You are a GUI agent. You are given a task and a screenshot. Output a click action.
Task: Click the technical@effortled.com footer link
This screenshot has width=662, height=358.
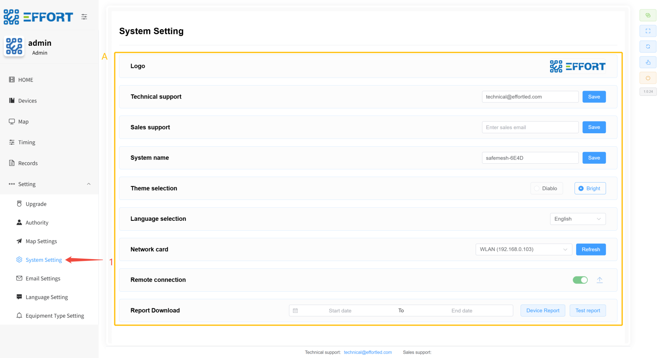368,352
